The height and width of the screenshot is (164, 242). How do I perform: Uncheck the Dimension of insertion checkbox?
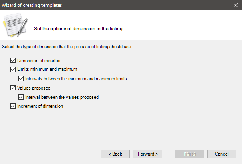coord(13,61)
